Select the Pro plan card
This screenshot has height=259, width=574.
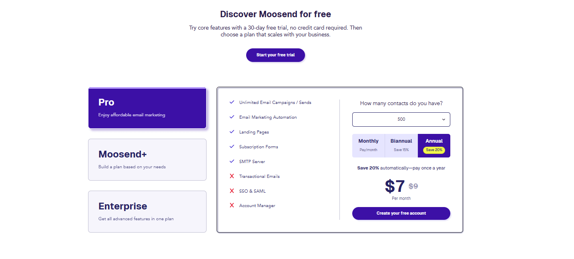click(x=147, y=108)
